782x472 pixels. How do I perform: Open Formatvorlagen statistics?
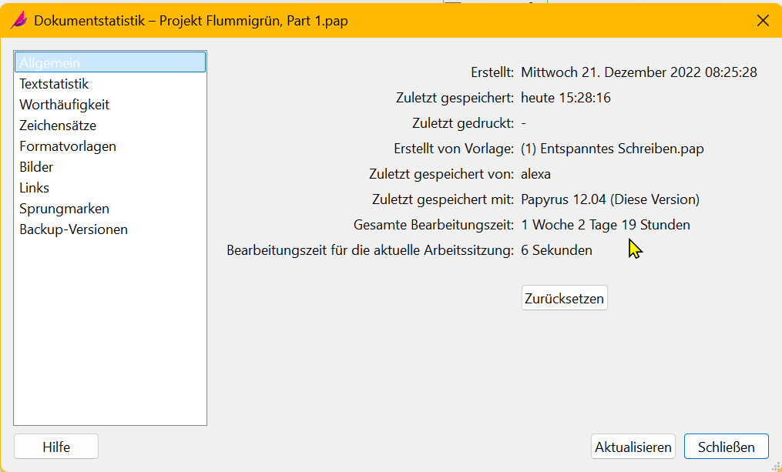[68, 146]
